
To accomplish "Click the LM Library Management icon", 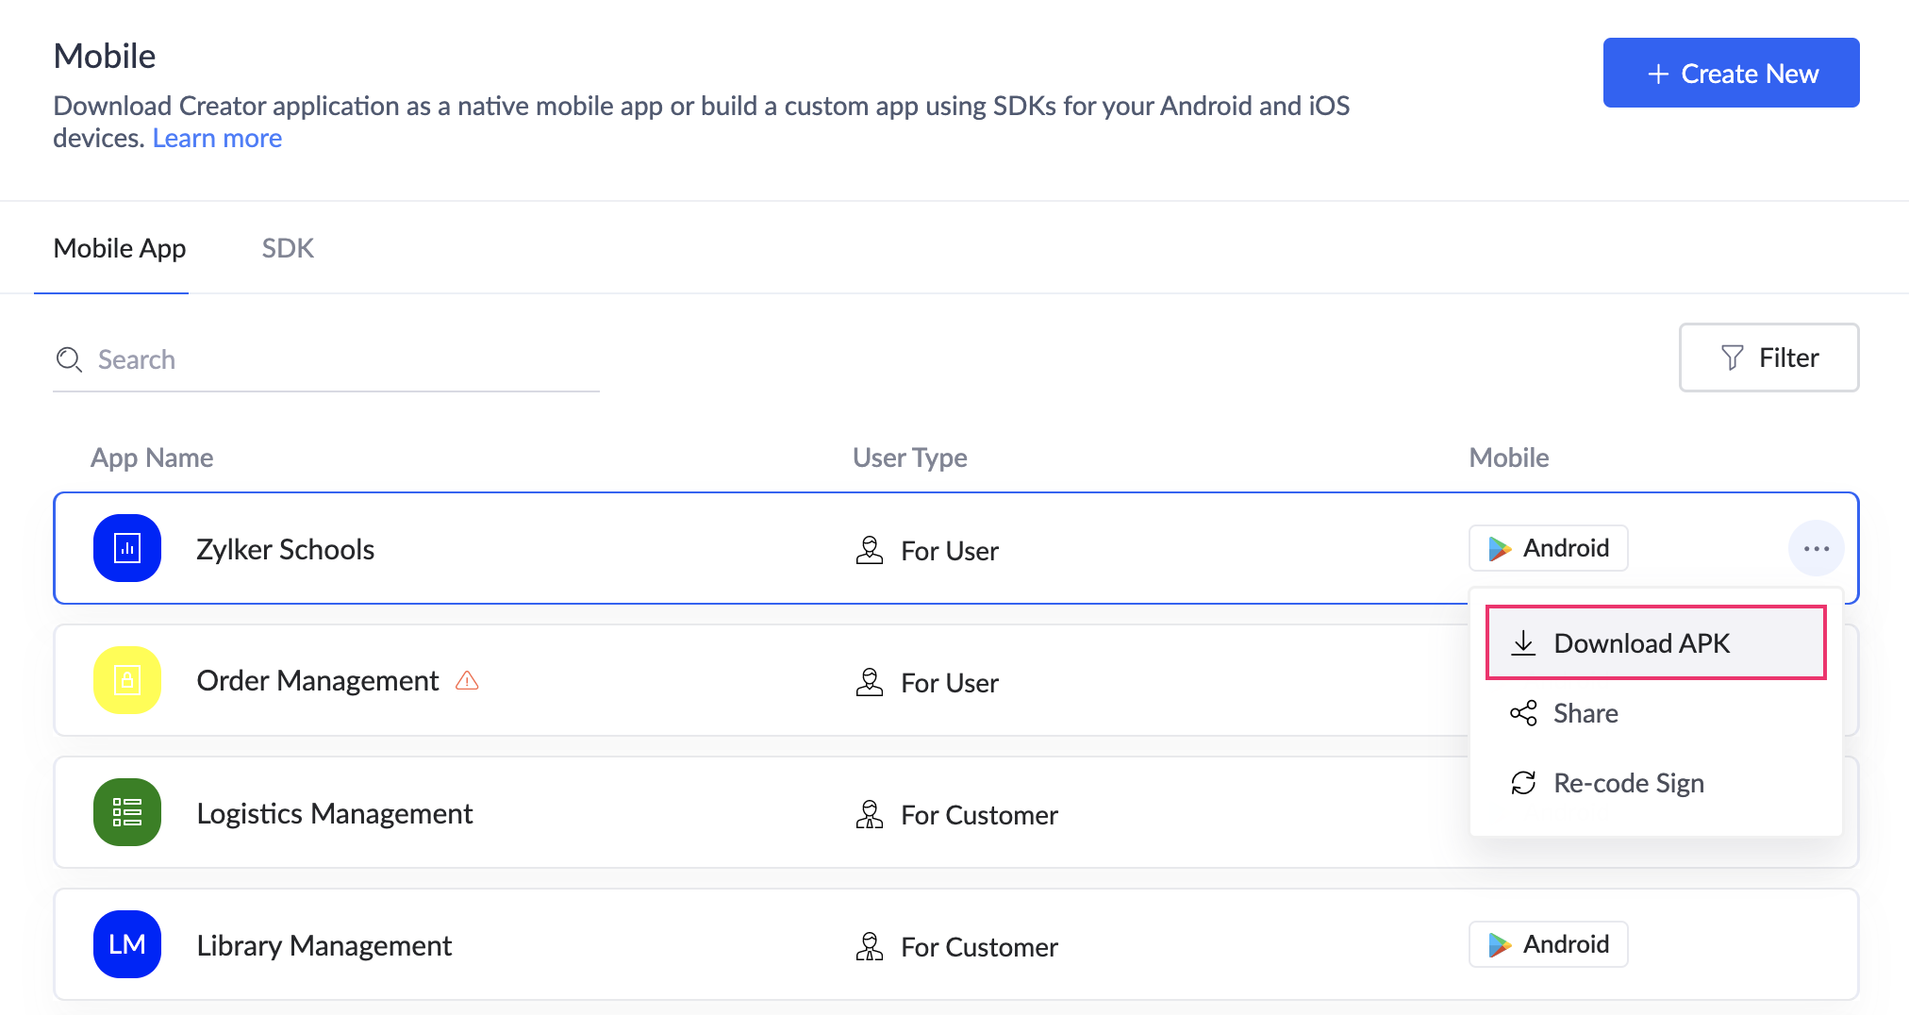I will point(127,944).
